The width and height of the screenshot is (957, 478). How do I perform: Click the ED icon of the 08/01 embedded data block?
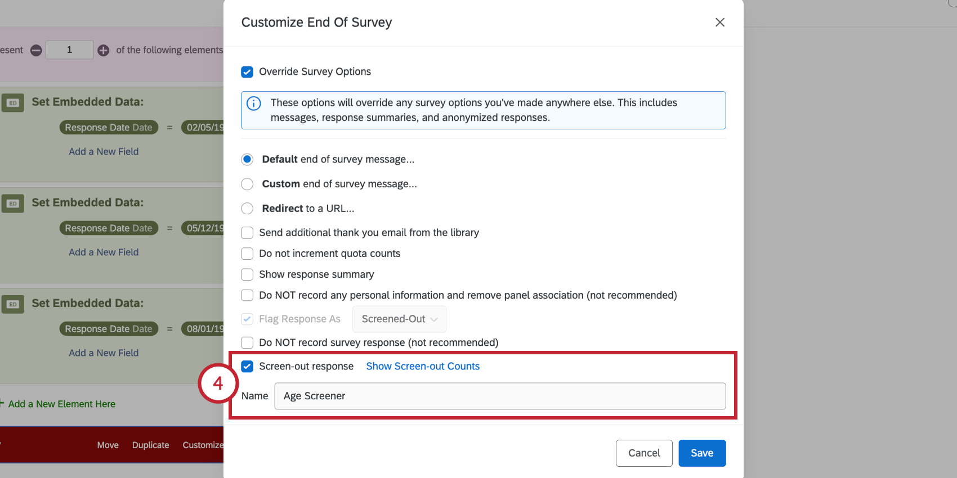pyautogui.click(x=13, y=304)
